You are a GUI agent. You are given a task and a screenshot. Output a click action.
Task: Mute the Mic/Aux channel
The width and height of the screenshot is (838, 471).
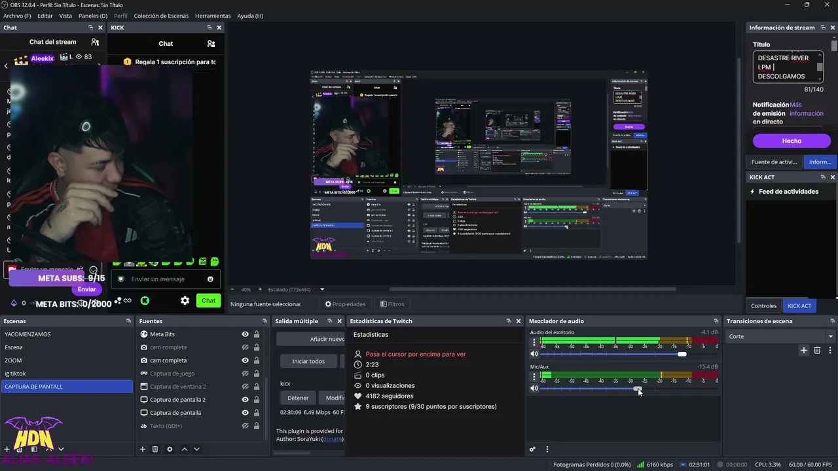pos(534,388)
